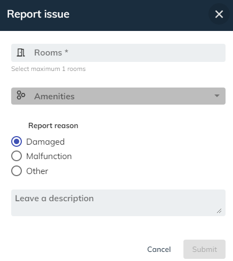This screenshot has width=233, height=261.
Task: Open the Rooms selection field
Action: click(118, 53)
